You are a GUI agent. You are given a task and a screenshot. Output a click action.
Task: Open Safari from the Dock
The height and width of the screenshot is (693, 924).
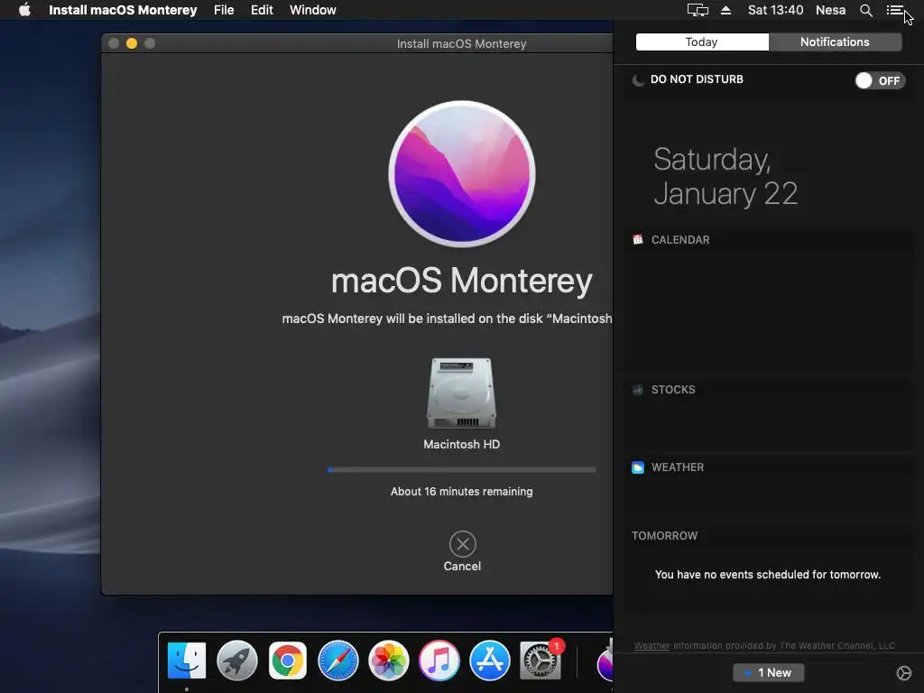[338, 661]
